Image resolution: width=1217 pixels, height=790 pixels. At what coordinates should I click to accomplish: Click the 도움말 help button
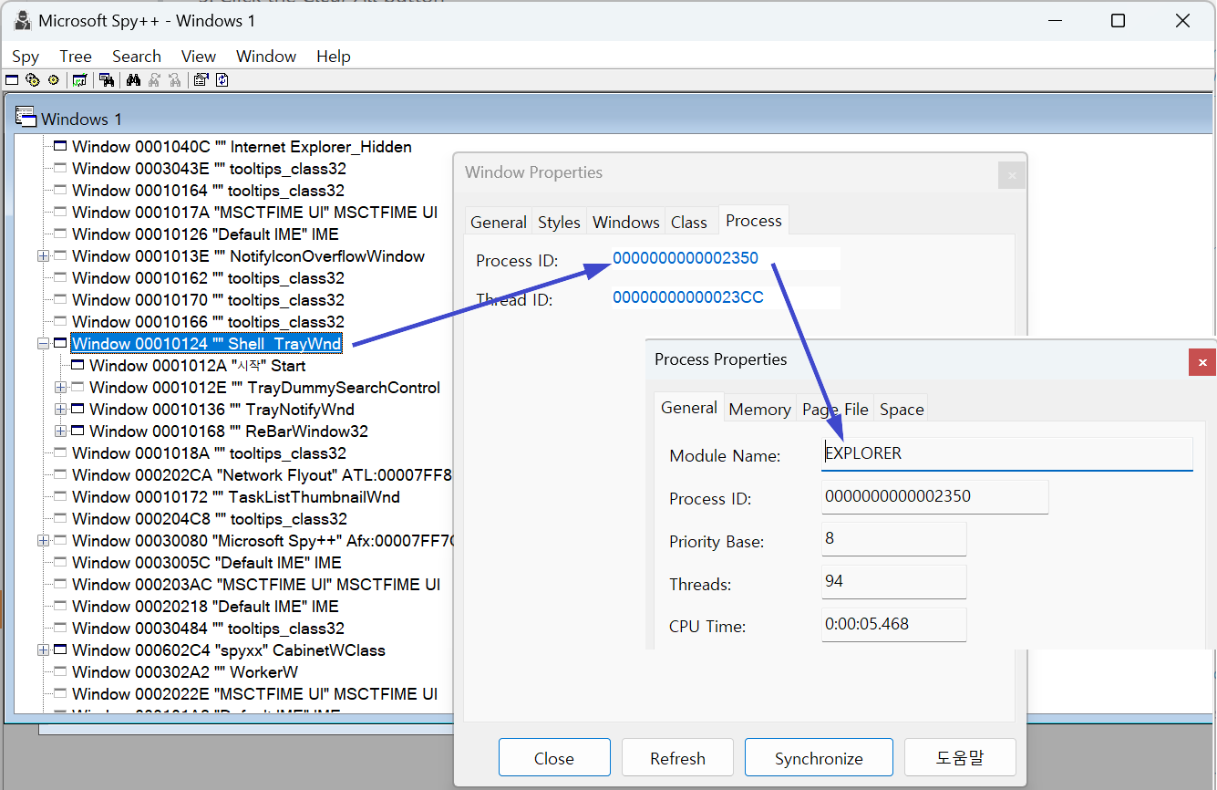tap(960, 758)
